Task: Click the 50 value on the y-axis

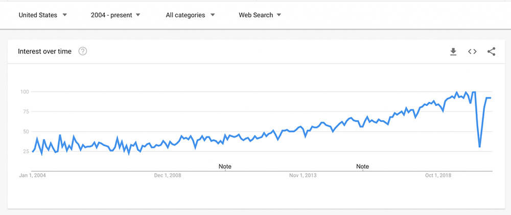Action: pos(27,131)
